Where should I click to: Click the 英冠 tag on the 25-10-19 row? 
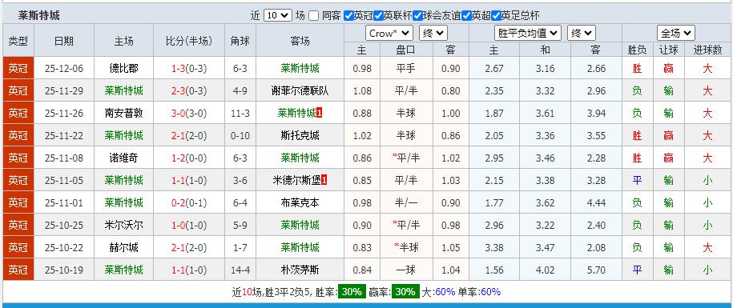(x=18, y=270)
